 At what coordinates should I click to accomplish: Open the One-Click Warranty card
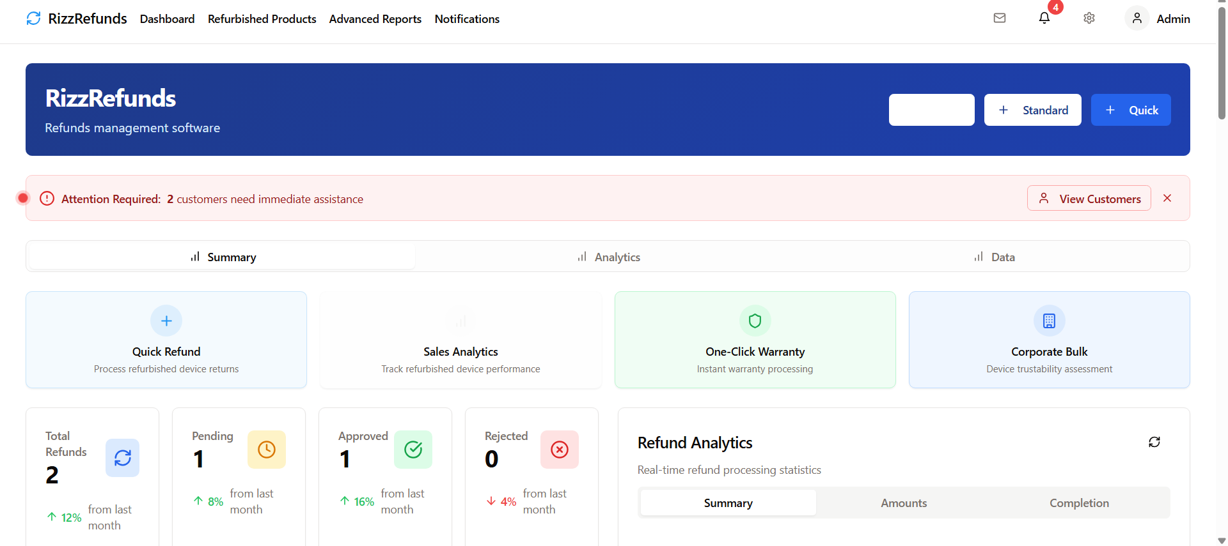coord(755,340)
